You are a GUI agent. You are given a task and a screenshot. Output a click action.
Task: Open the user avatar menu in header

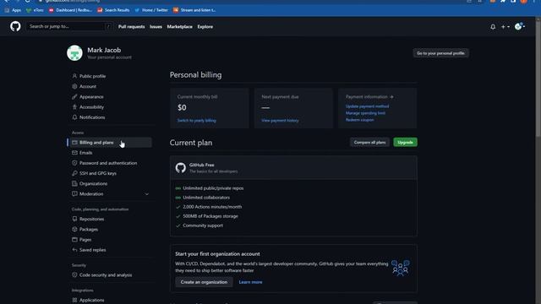tap(520, 26)
